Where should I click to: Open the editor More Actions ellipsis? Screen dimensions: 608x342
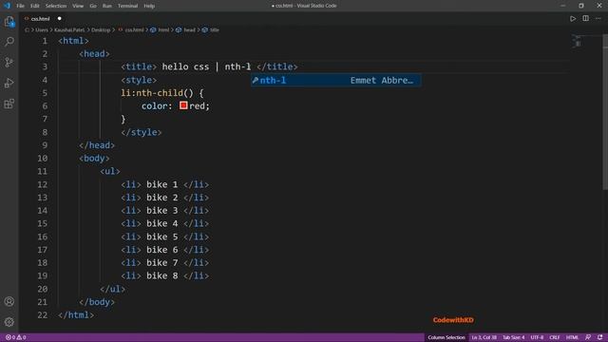[598, 19]
